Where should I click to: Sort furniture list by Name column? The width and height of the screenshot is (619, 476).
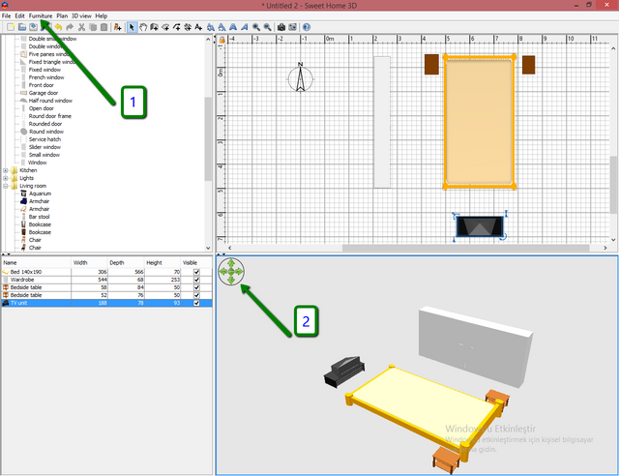tap(37, 263)
